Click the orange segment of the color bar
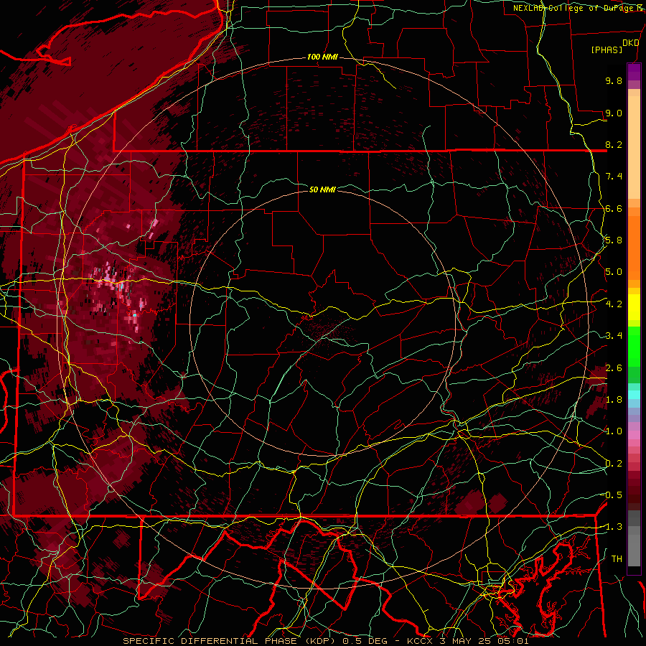 pos(634,247)
